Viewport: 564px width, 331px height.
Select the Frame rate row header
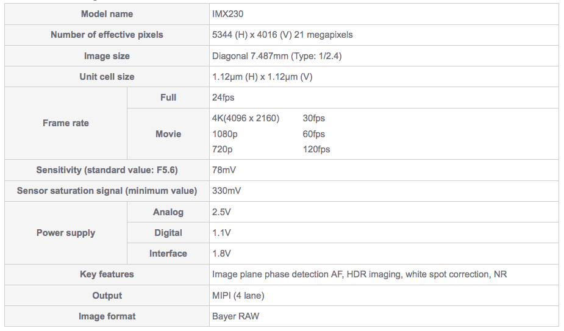pyautogui.click(x=66, y=123)
